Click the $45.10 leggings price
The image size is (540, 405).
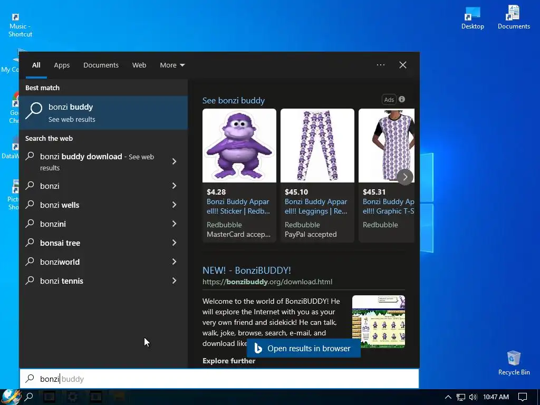tap(296, 192)
